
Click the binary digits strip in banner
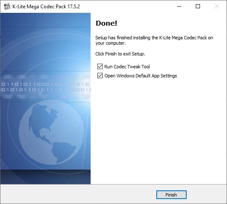(x=45, y=87)
